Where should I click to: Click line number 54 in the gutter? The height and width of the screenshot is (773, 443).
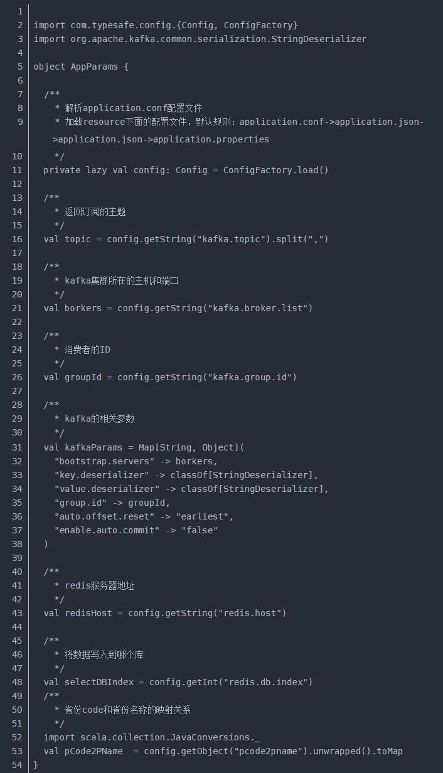point(17,765)
